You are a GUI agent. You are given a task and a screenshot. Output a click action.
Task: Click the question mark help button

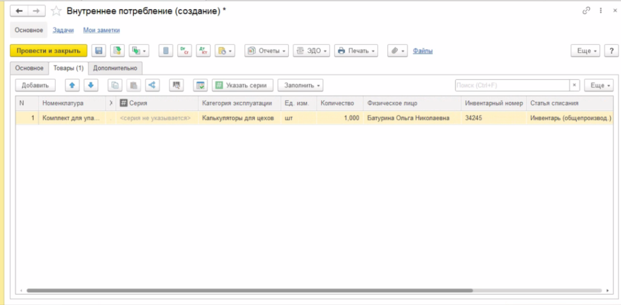611,51
